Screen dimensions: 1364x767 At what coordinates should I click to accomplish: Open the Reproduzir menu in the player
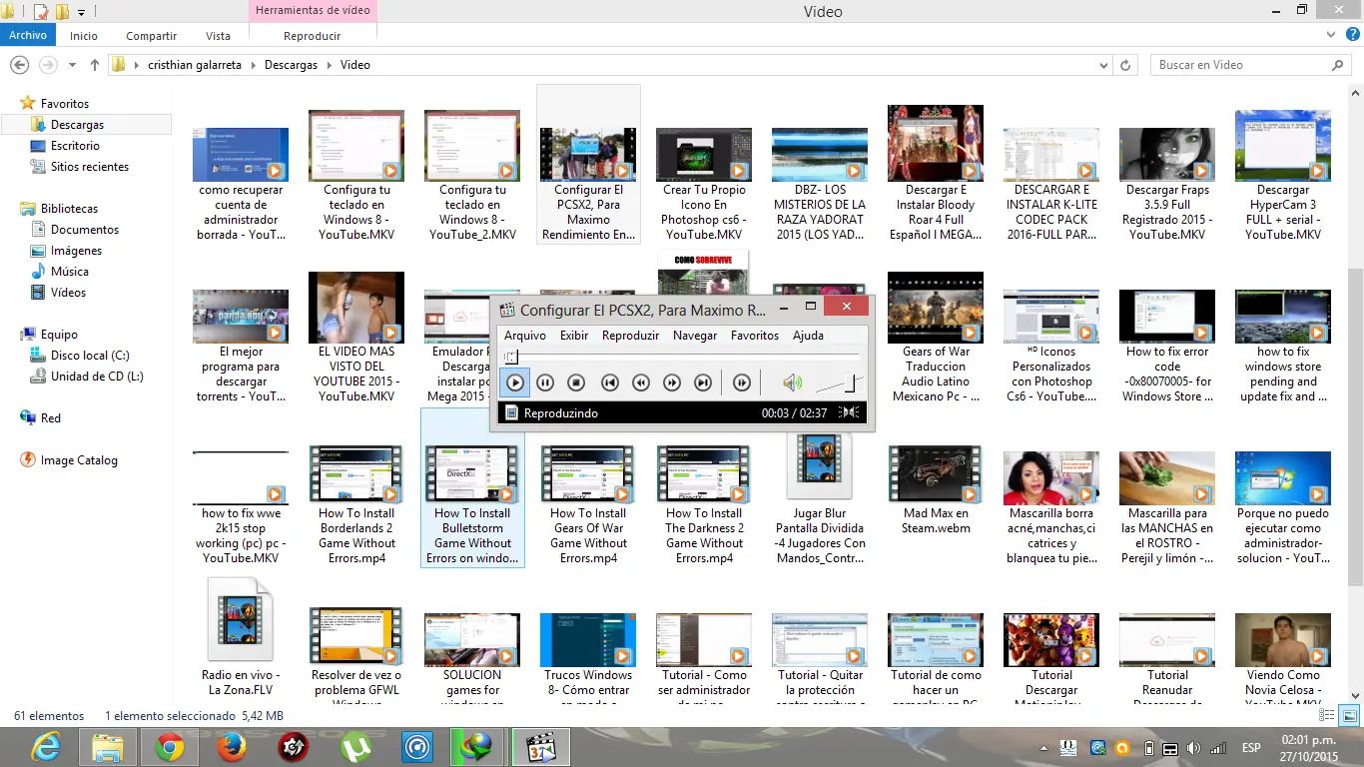[x=630, y=336]
